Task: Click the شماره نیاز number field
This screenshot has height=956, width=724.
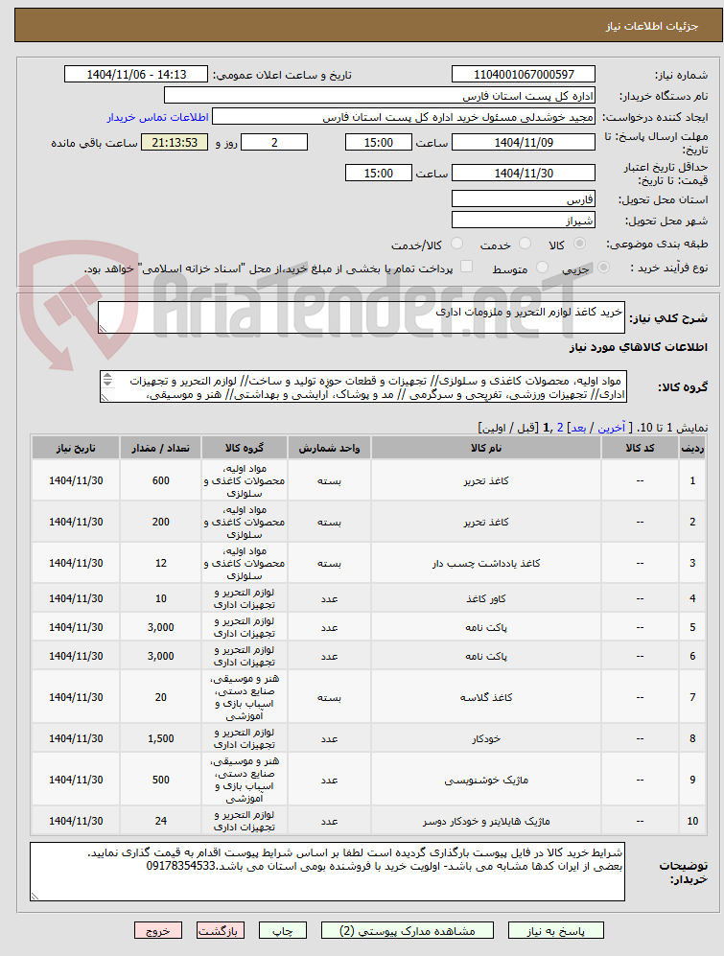Action: pyautogui.click(x=524, y=75)
